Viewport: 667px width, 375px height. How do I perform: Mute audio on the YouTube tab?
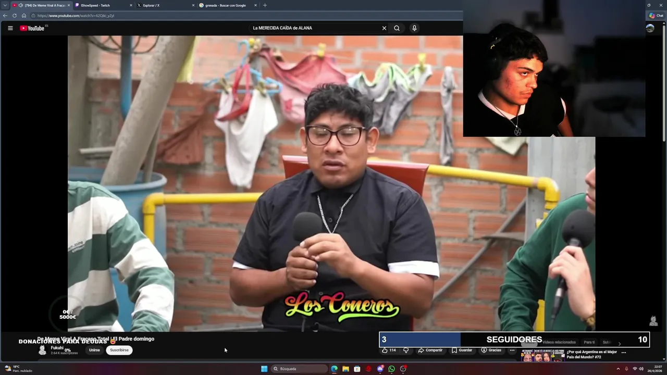tap(21, 5)
